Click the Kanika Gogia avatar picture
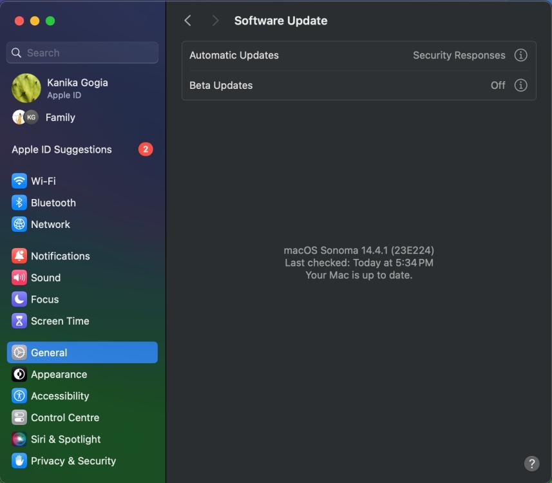The image size is (552, 483). click(26, 88)
